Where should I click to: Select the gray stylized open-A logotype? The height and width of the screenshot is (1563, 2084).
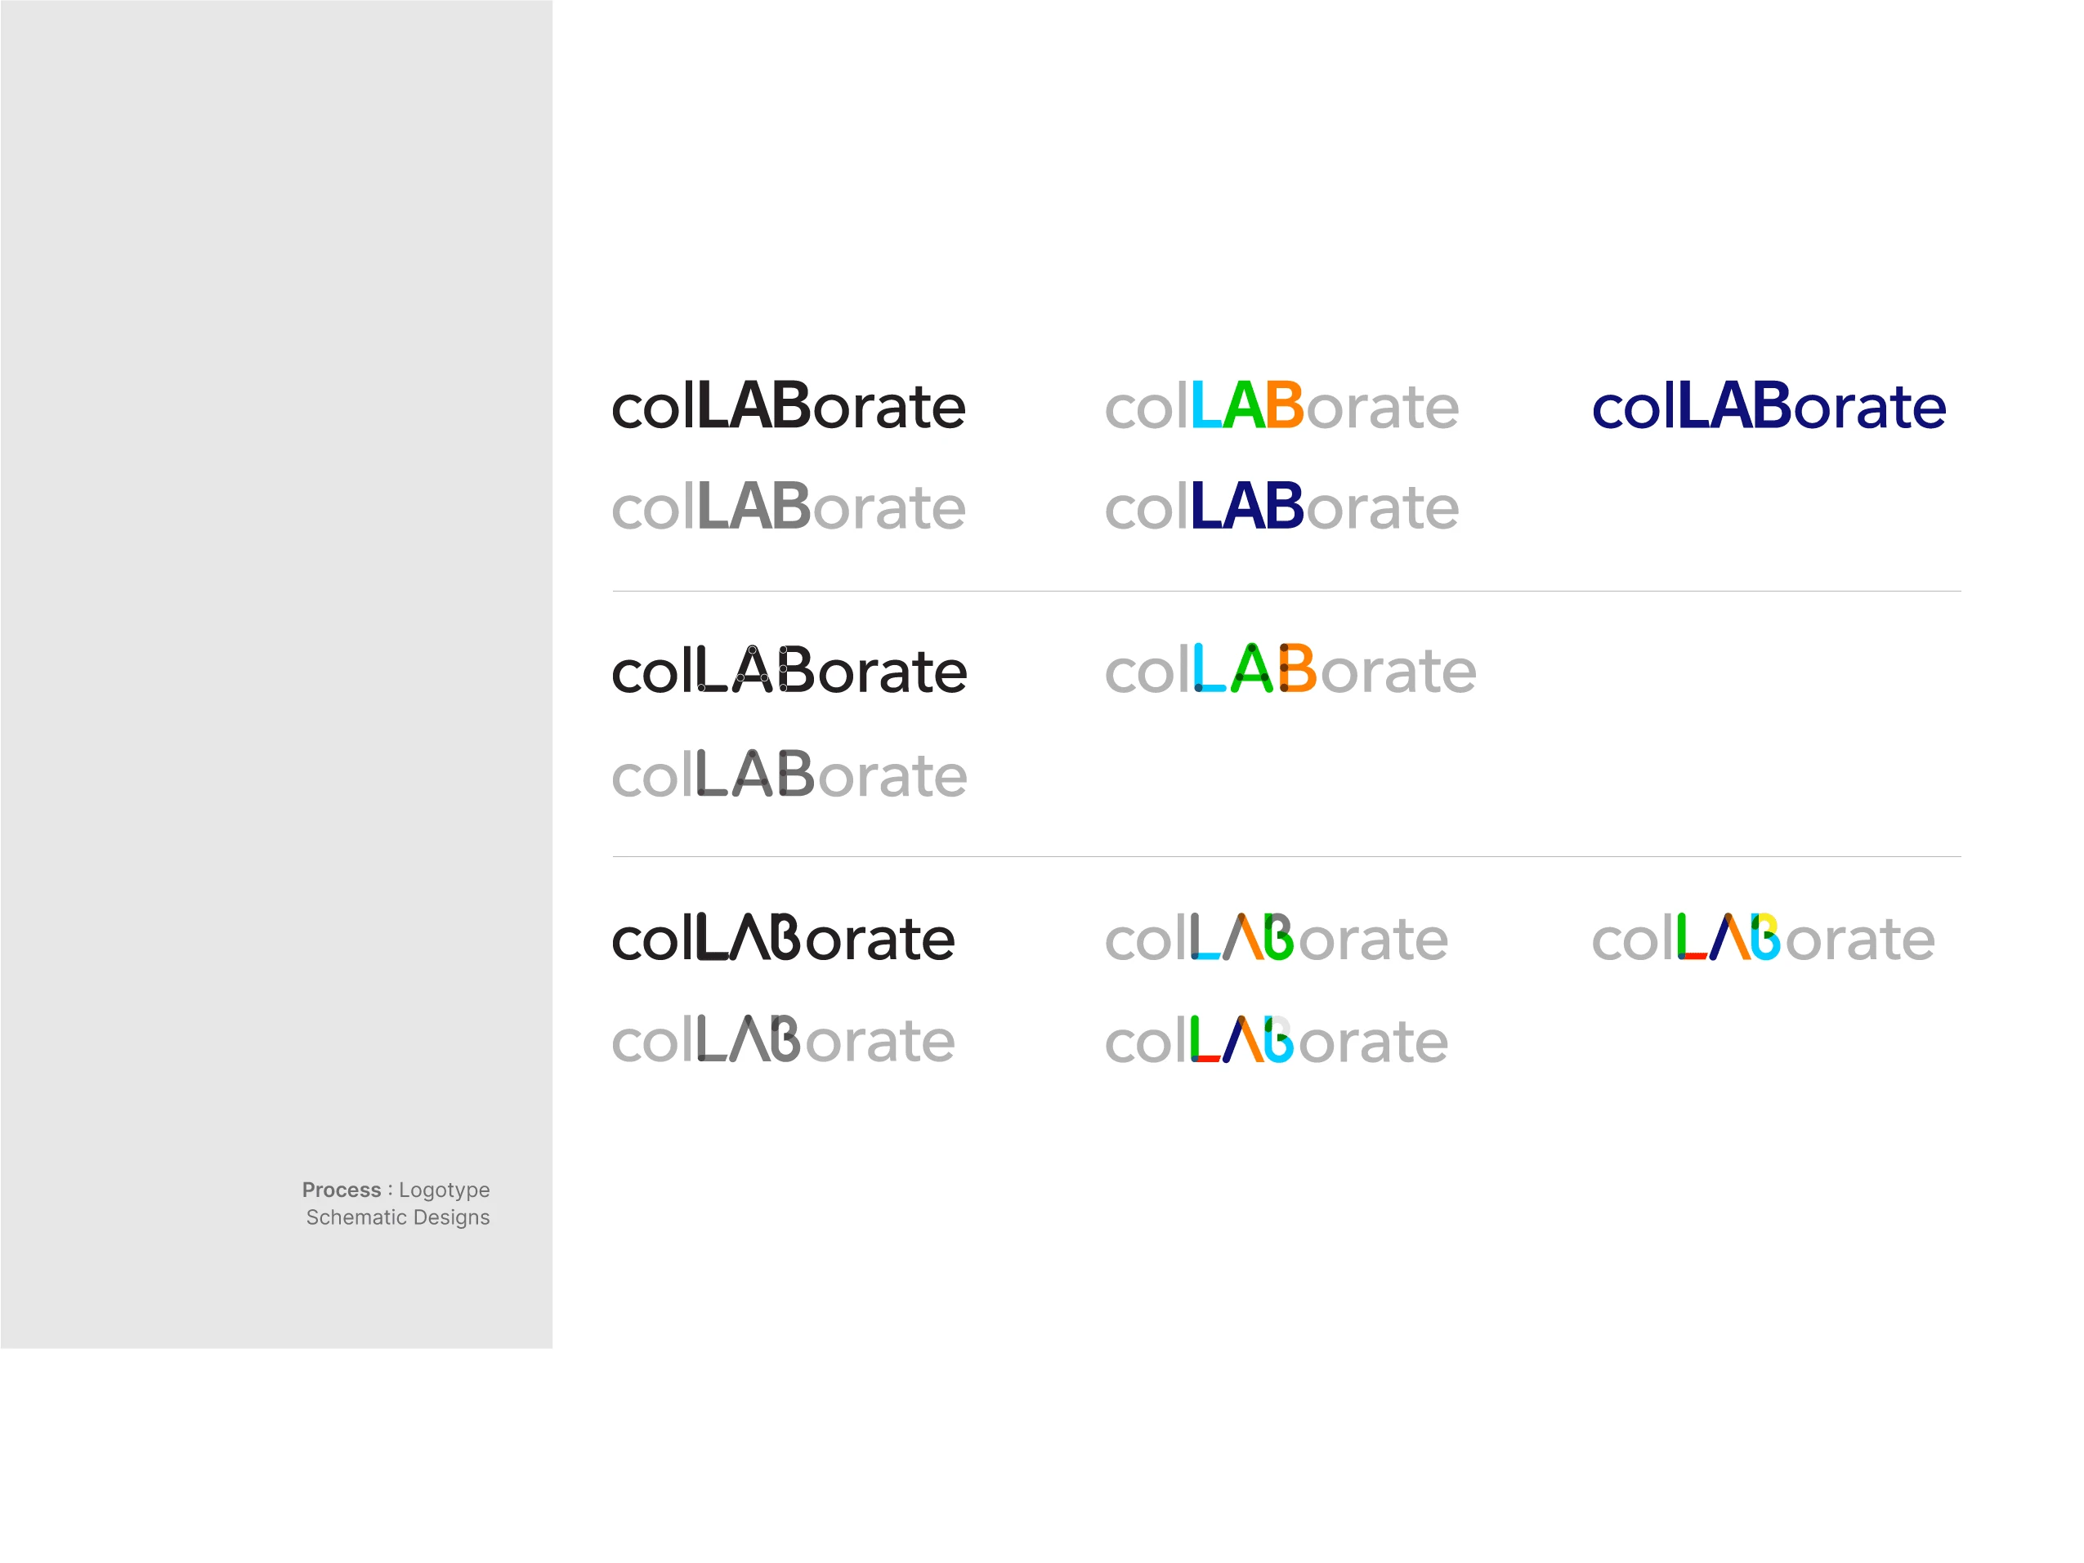pos(783,1039)
